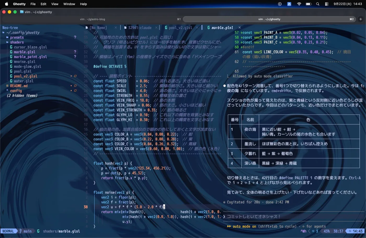This screenshot has height=238, width=366.
Task: Click the G file icon on the pool_v2.glsl buffer tab
Action: tap(166, 27)
